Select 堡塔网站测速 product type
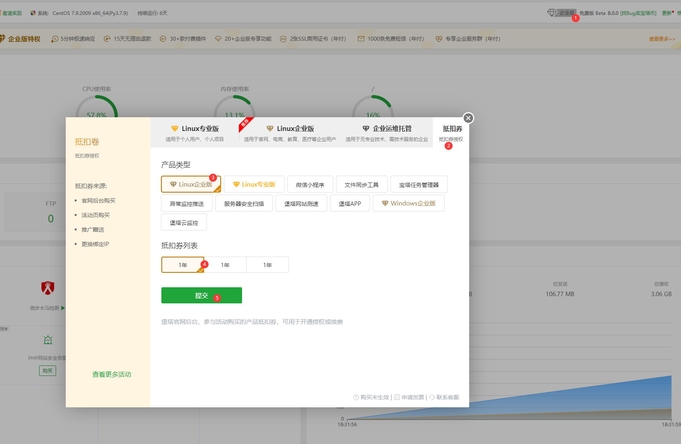The height and width of the screenshot is (444, 681). click(x=301, y=203)
